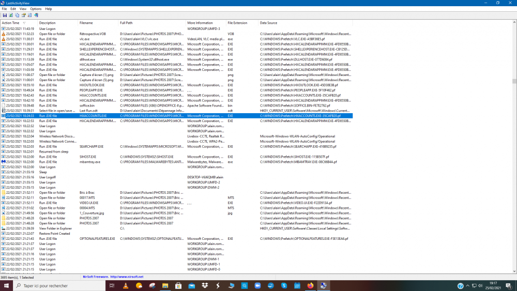Toggle the sort arrow on Action Time
Viewport: 517px width, 291px height.
click(x=24, y=23)
